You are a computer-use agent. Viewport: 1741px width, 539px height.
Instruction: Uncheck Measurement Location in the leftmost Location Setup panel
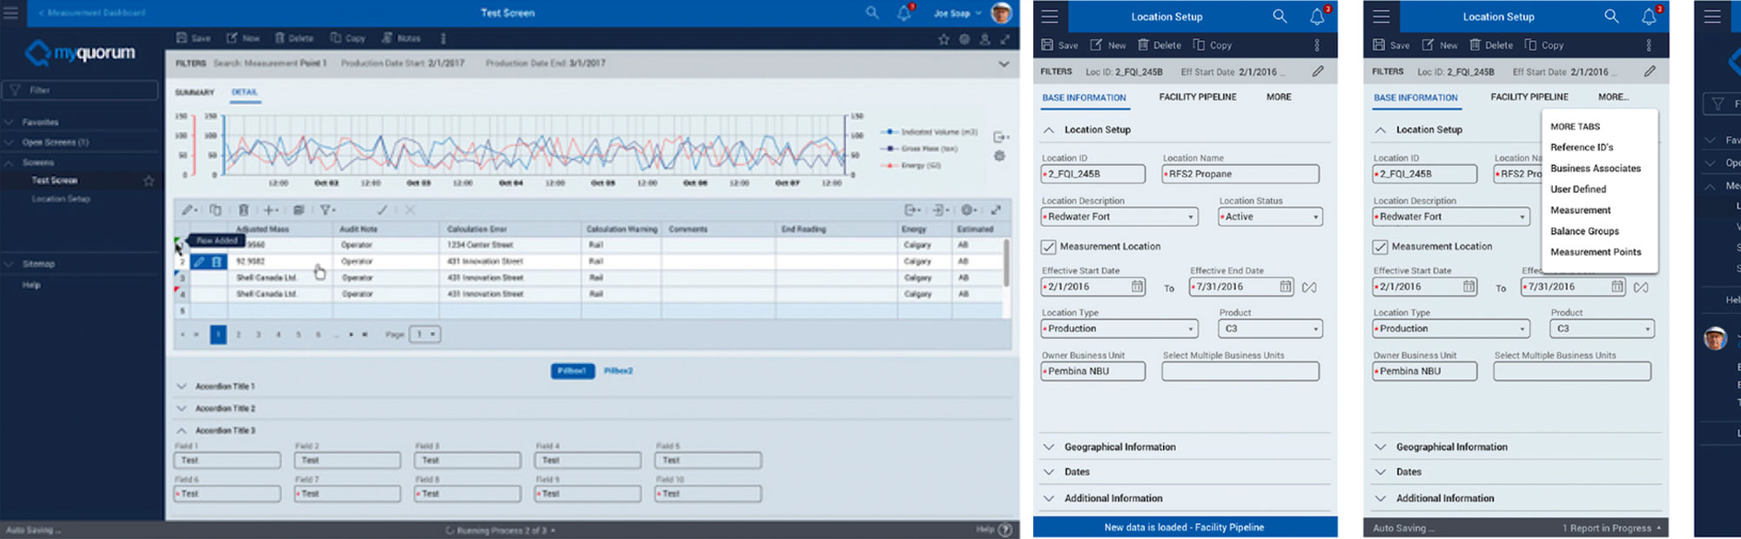[1049, 247]
